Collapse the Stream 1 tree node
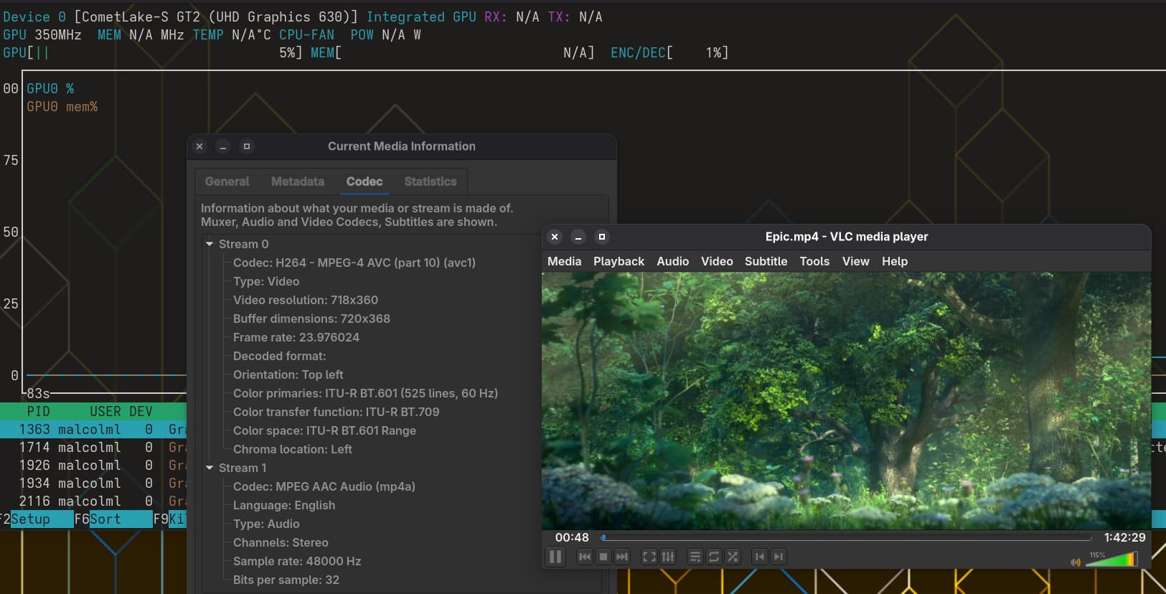This screenshot has width=1166, height=594. pyautogui.click(x=210, y=468)
